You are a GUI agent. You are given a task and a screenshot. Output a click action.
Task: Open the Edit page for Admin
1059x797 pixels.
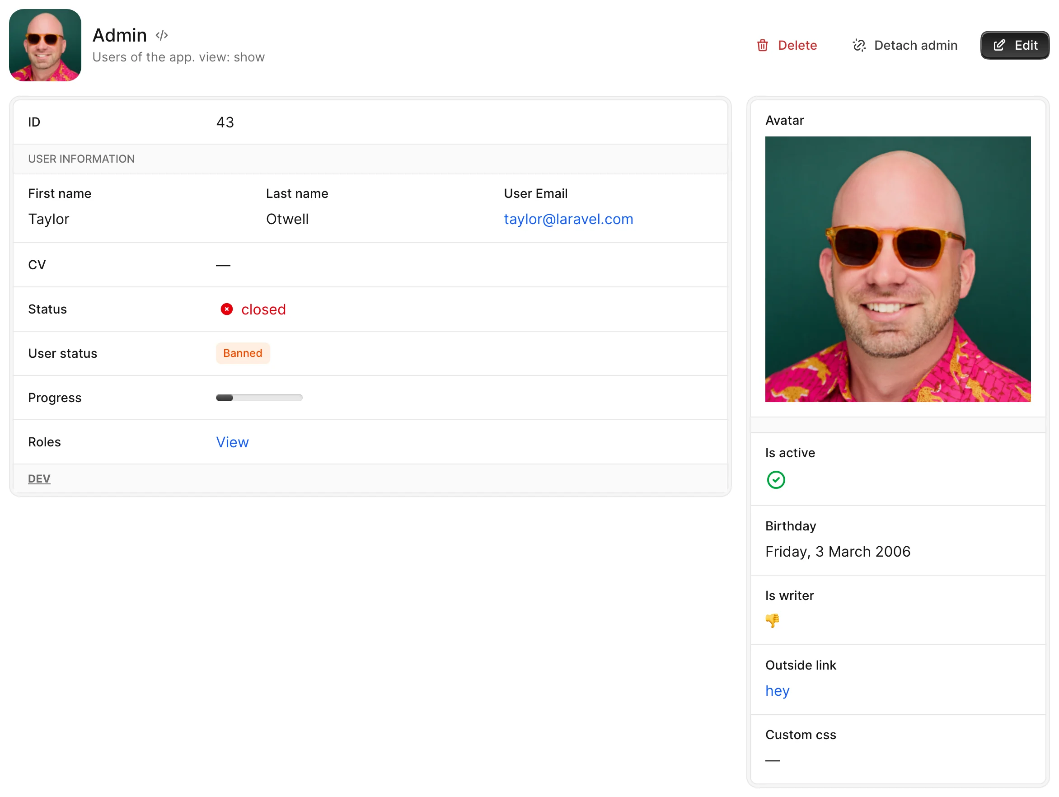click(1014, 46)
